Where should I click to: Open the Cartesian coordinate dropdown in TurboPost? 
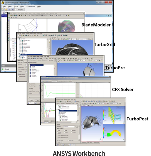(114, 103)
